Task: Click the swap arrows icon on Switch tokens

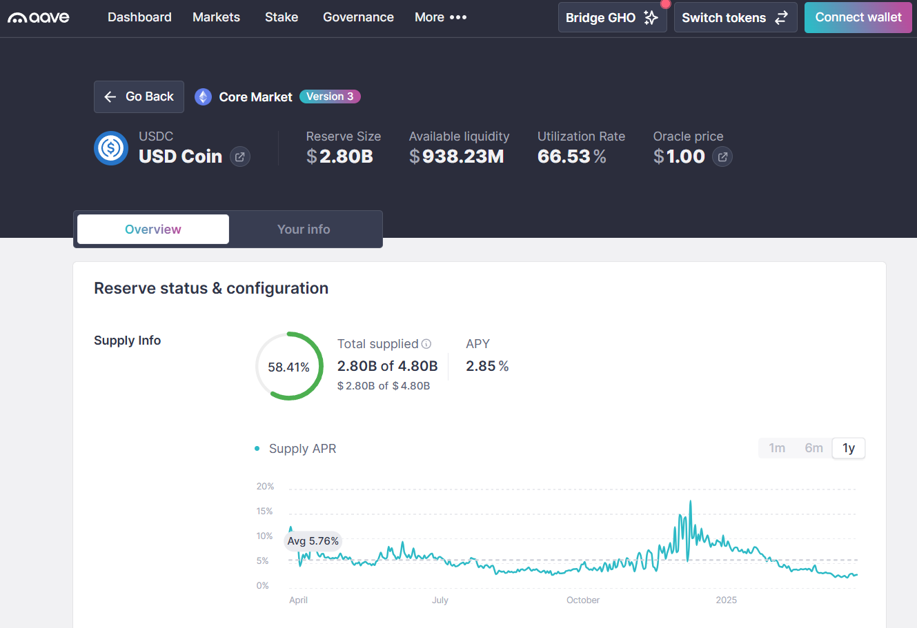Action: pyautogui.click(x=781, y=18)
